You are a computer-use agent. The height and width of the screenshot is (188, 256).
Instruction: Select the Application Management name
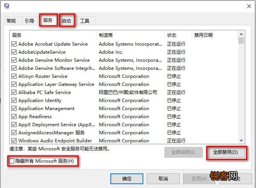tap(46, 108)
